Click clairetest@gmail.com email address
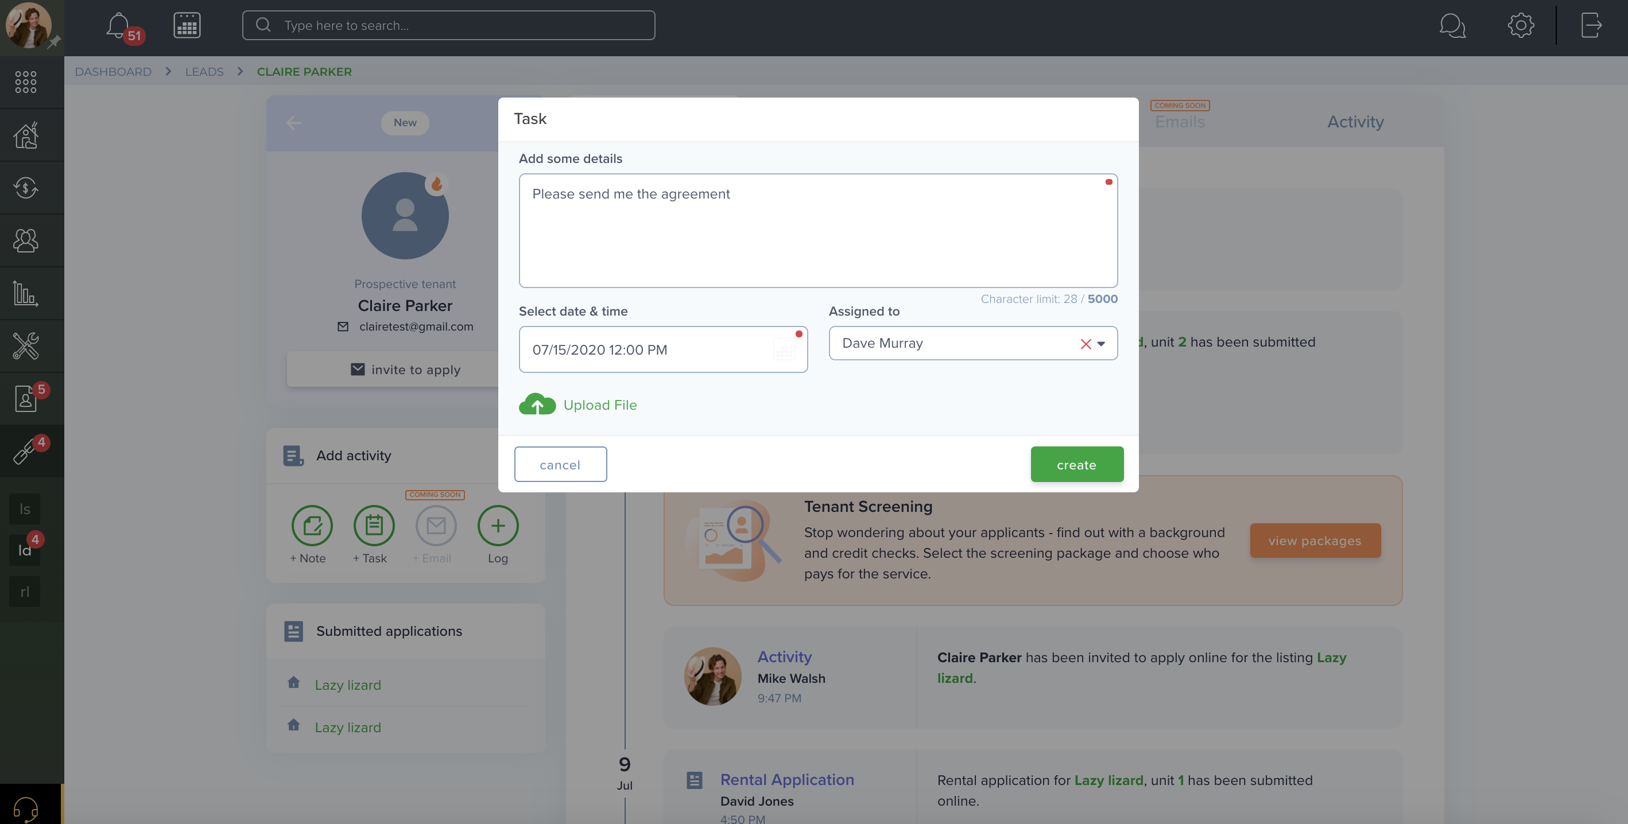 coord(416,326)
